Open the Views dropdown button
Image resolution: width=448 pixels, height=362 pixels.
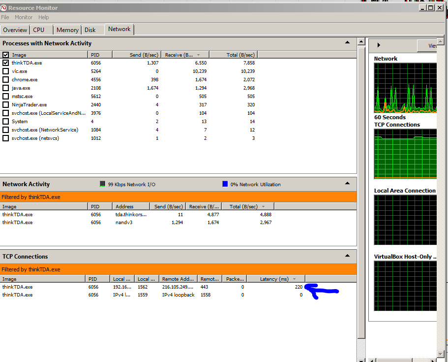(x=427, y=45)
